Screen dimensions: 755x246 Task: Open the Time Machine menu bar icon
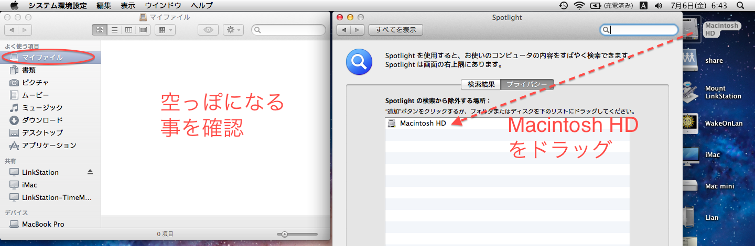click(x=564, y=5)
